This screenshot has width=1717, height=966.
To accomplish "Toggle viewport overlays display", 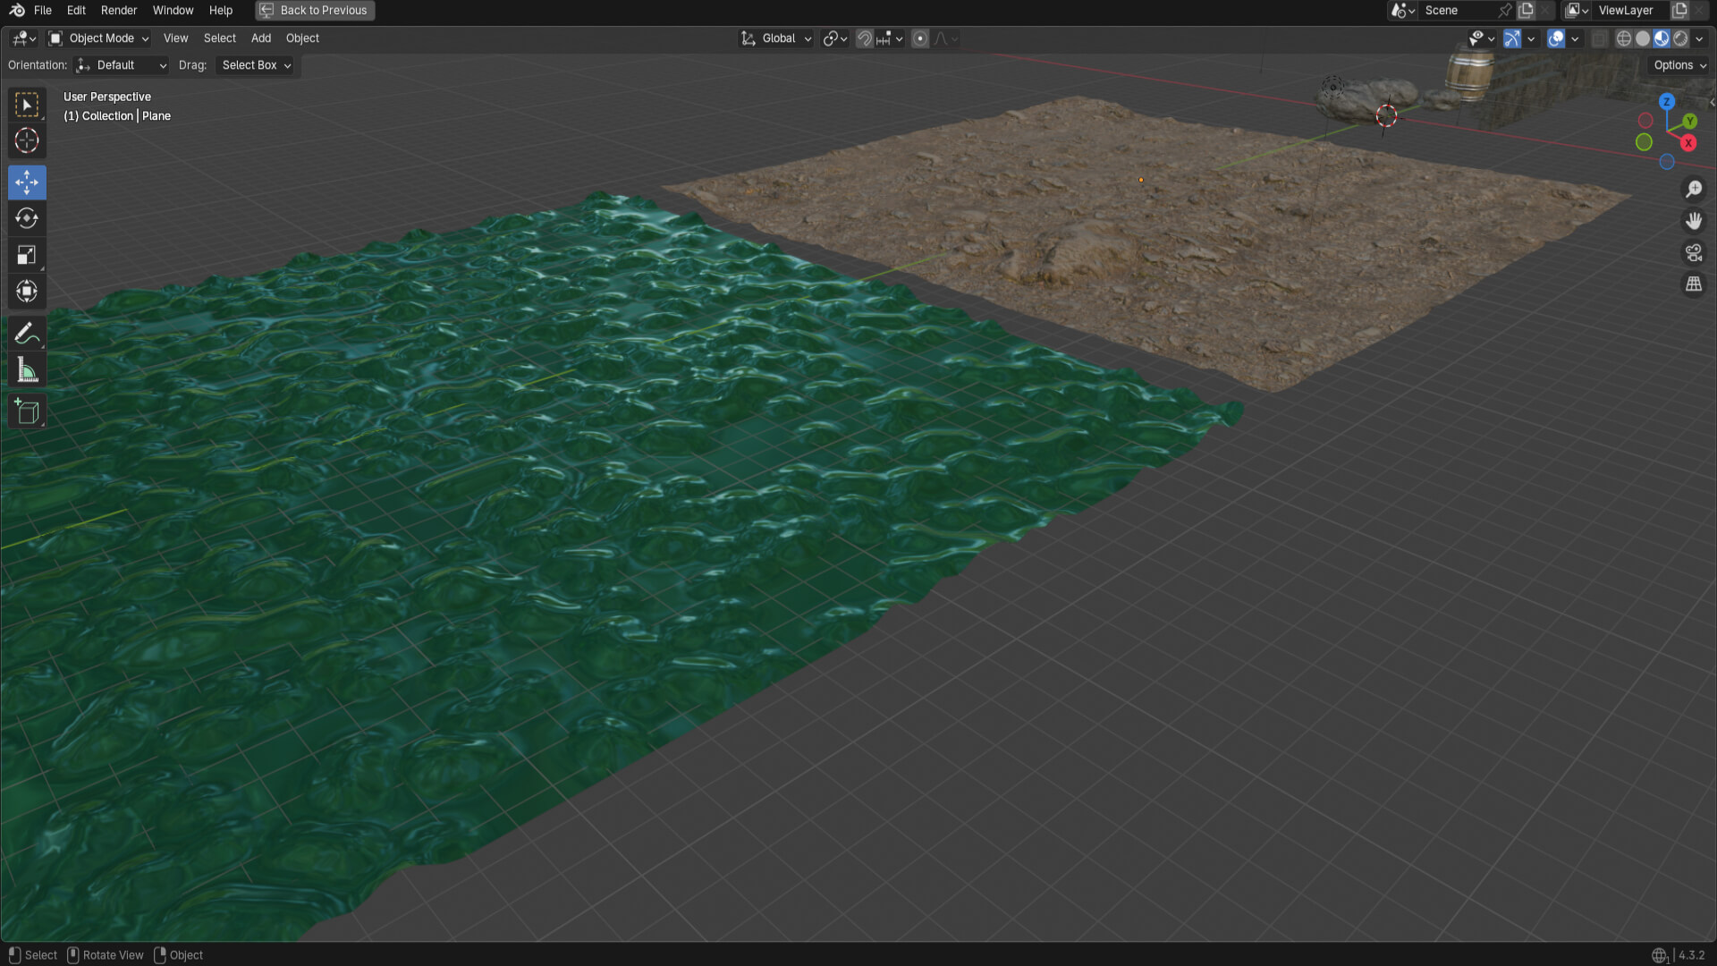I will click(x=1556, y=38).
